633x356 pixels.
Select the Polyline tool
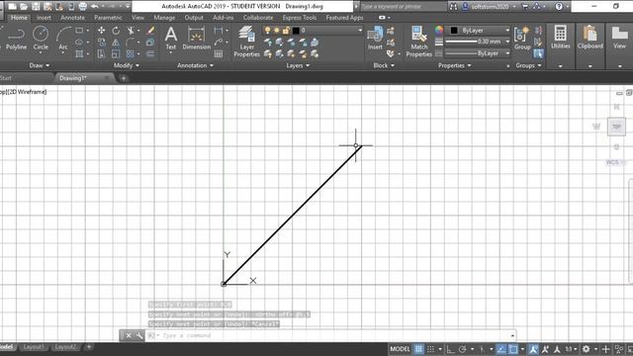point(16,39)
